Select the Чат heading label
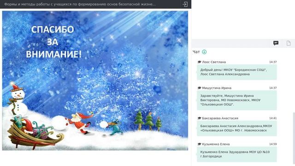This screenshot has height=166, width=295. pyautogui.click(x=196, y=52)
